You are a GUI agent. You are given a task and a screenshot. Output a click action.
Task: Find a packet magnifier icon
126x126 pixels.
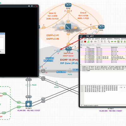[109, 42]
